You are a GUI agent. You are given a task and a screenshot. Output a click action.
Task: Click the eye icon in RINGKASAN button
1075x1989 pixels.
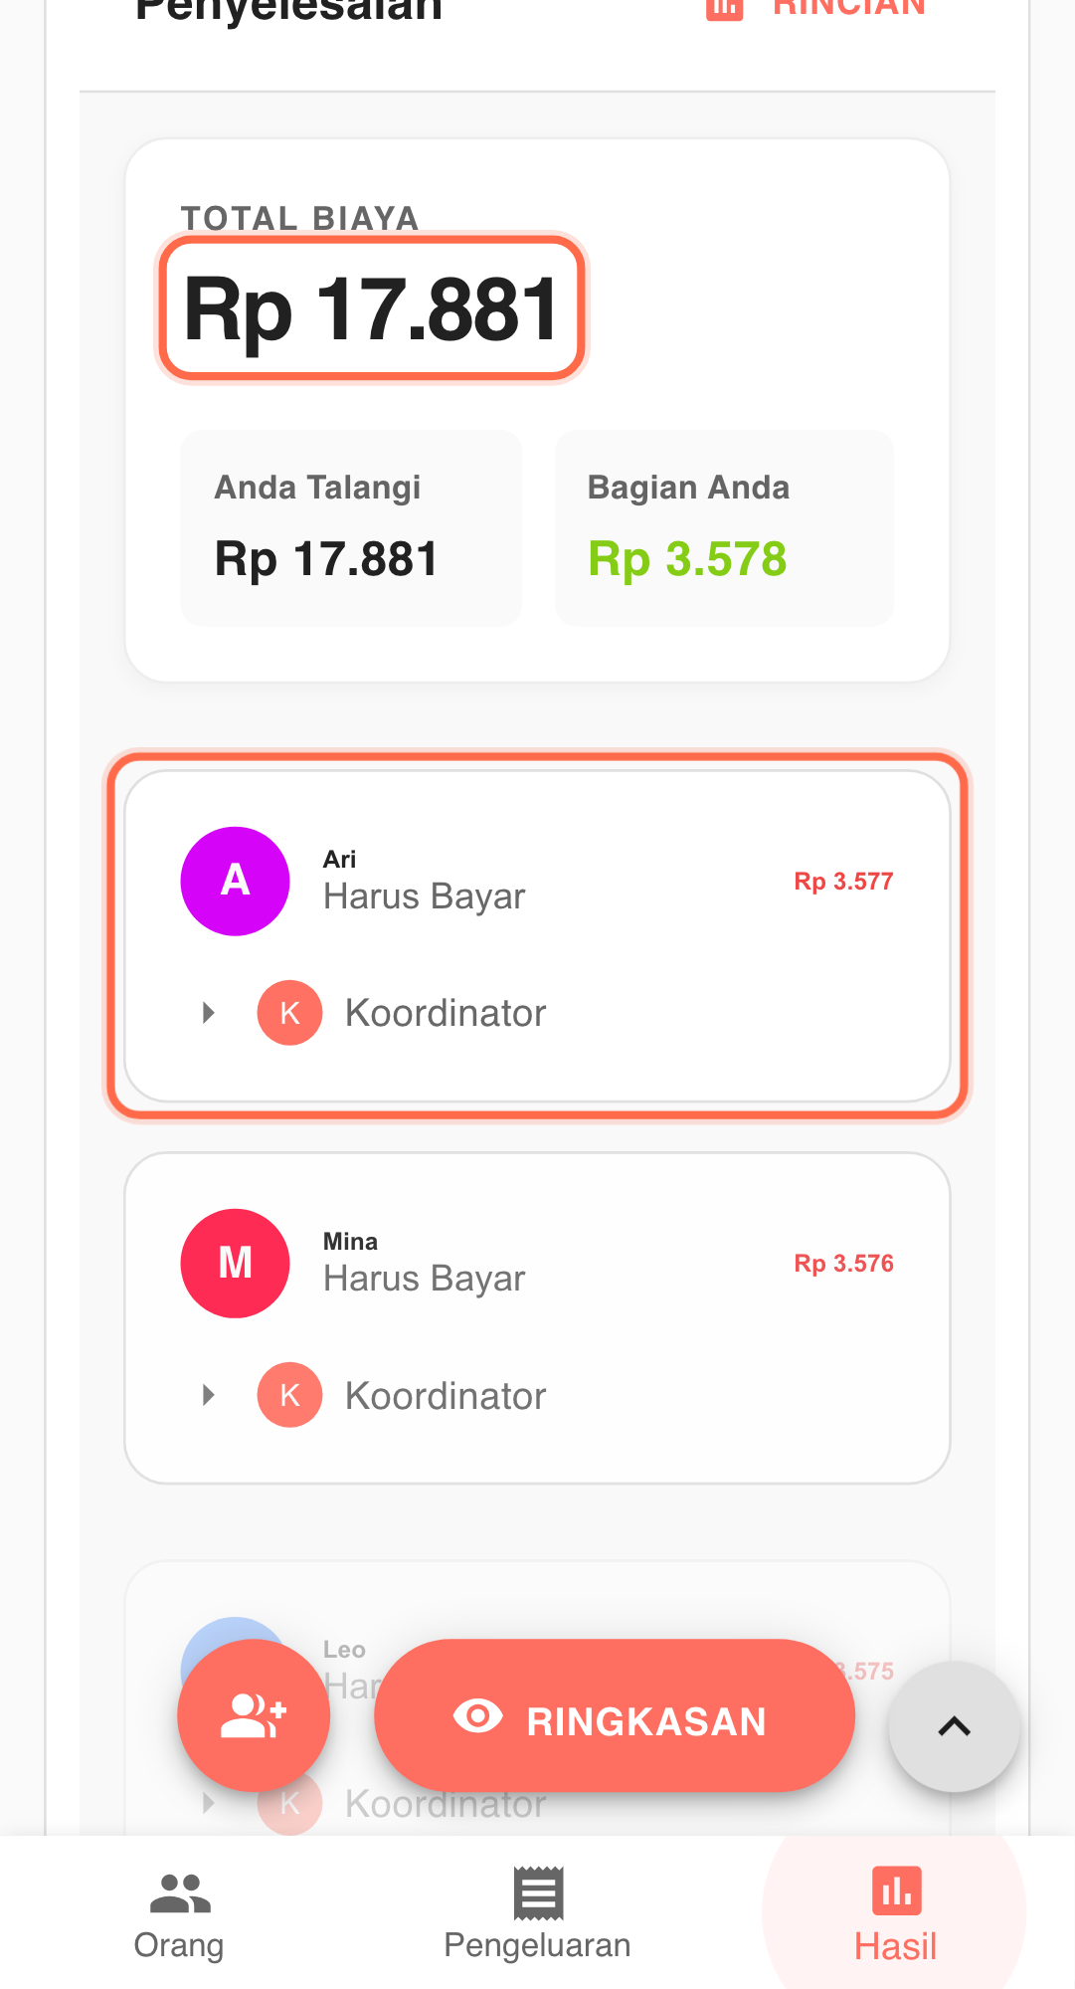click(477, 1716)
